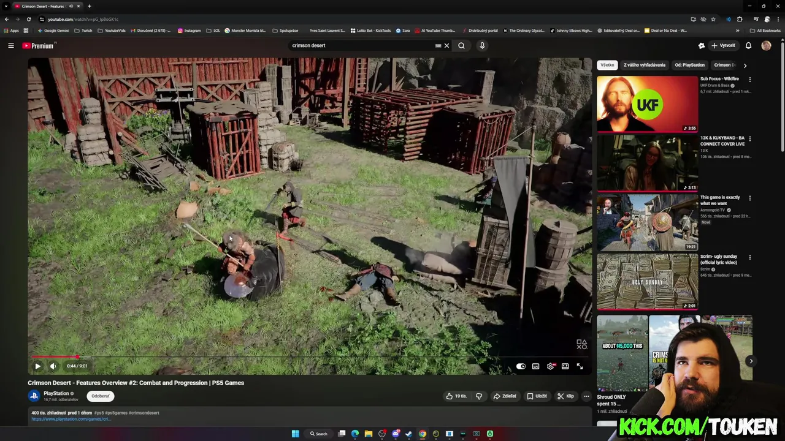Click the youtube.com address bar

pyautogui.click(x=368, y=19)
